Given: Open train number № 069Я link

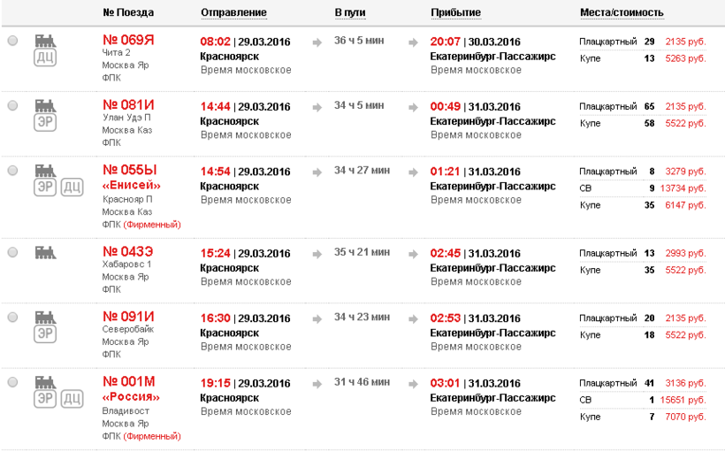Looking at the screenshot, I should (128, 40).
